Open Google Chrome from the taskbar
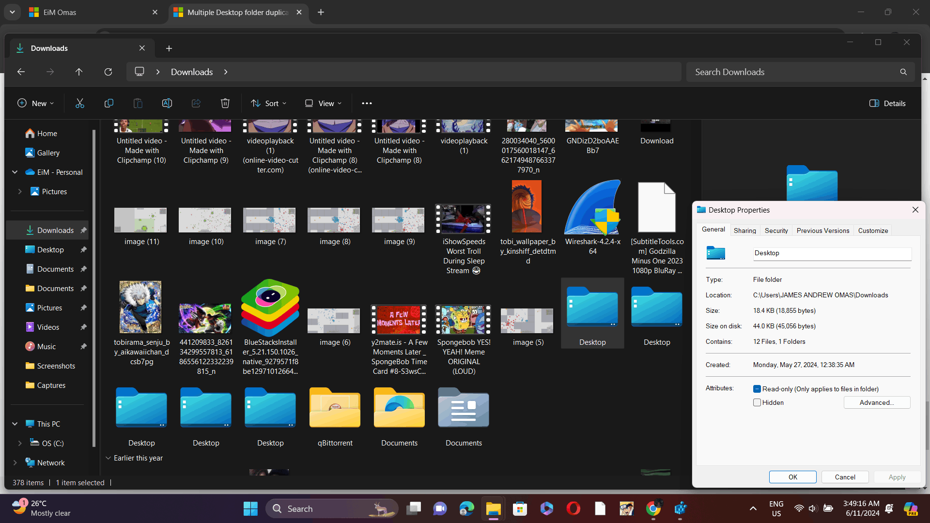 coord(653,508)
